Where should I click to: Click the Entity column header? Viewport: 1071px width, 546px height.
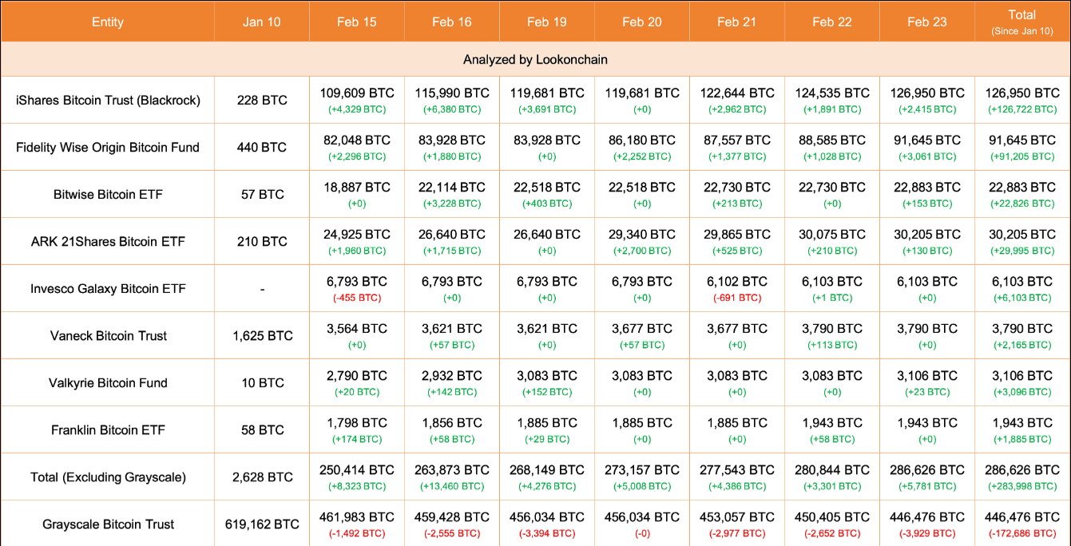pyautogui.click(x=107, y=22)
